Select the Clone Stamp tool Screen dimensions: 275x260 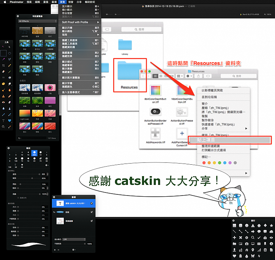click(x=3, y=96)
